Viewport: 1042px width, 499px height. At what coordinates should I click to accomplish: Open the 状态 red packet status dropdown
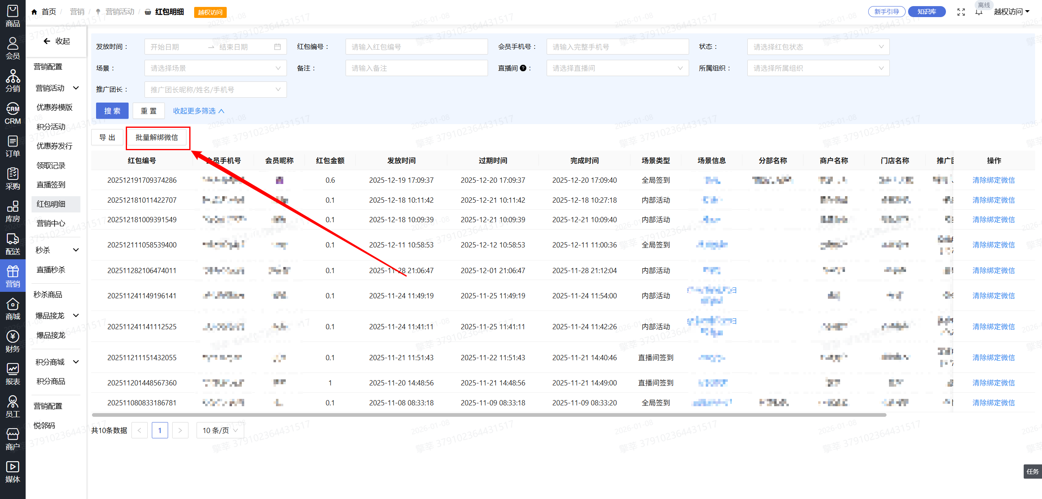[x=818, y=47]
